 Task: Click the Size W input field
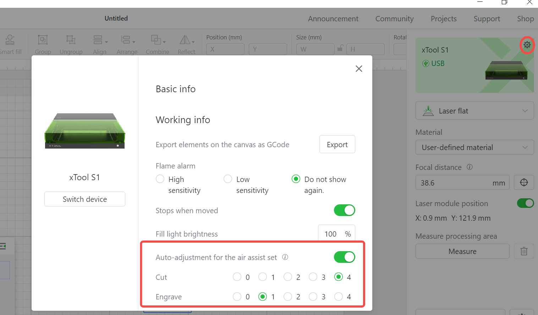(315, 49)
